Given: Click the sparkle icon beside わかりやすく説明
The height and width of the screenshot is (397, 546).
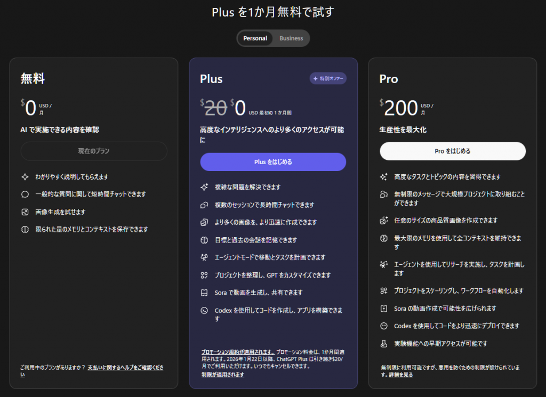Looking at the screenshot, I should [x=25, y=177].
